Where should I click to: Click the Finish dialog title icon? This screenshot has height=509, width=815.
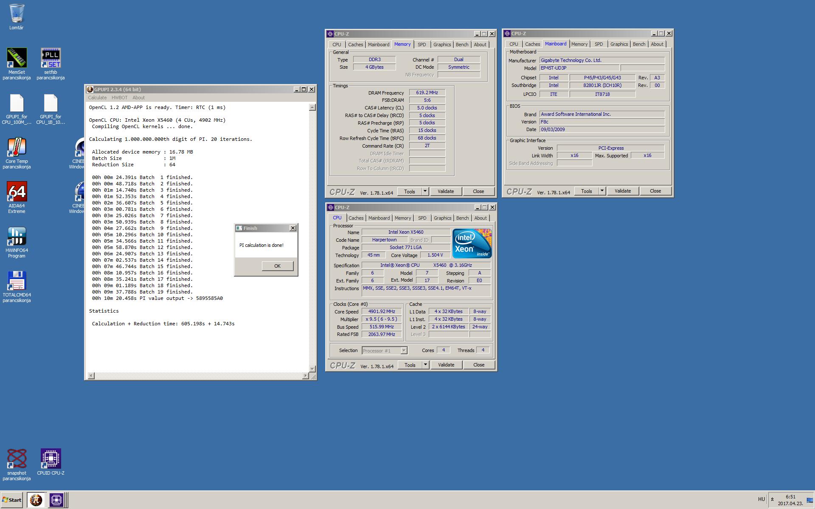pos(239,228)
